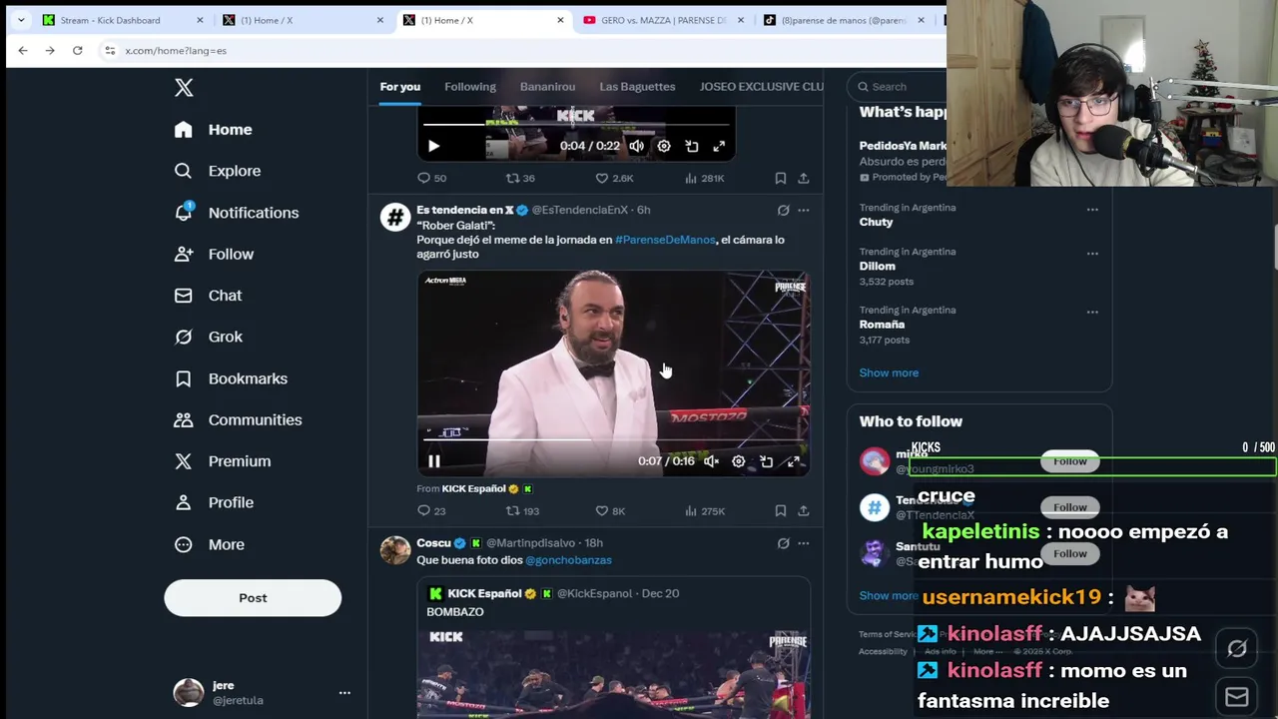Open the Follow section in sidebar
The width and height of the screenshot is (1278, 719).
click(215, 254)
